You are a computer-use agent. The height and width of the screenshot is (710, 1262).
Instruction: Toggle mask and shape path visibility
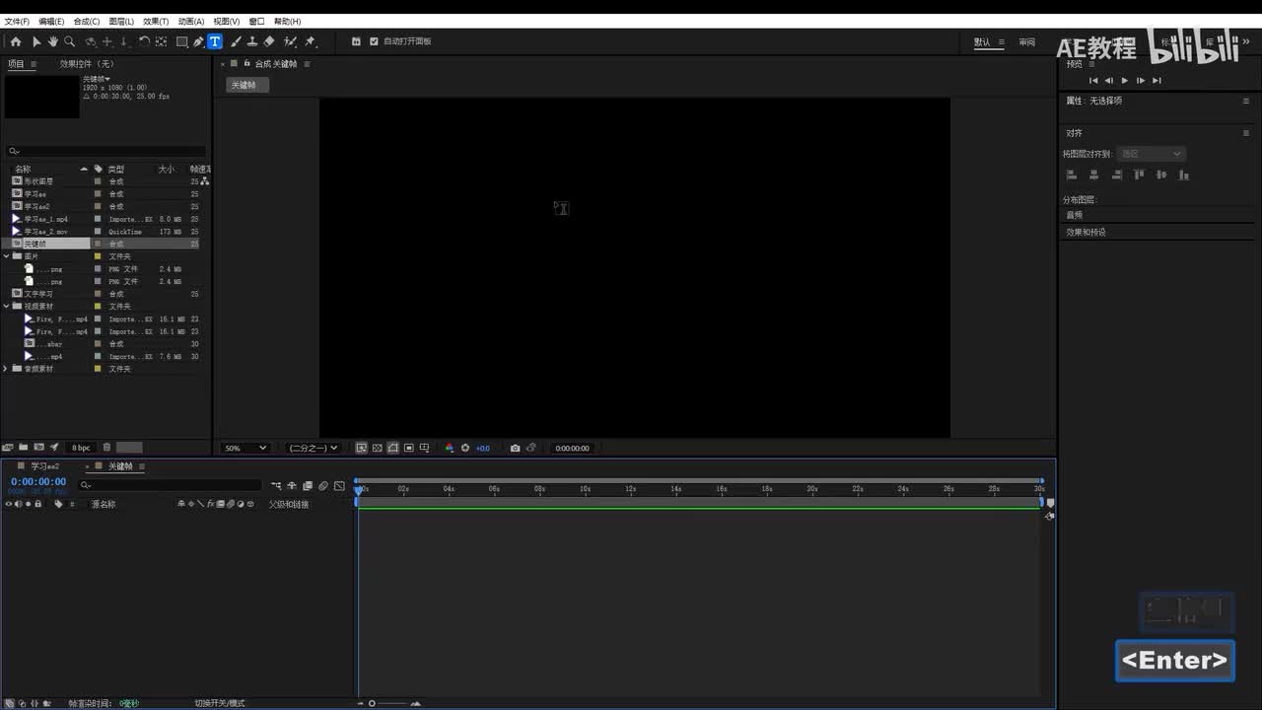click(x=393, y=448)
